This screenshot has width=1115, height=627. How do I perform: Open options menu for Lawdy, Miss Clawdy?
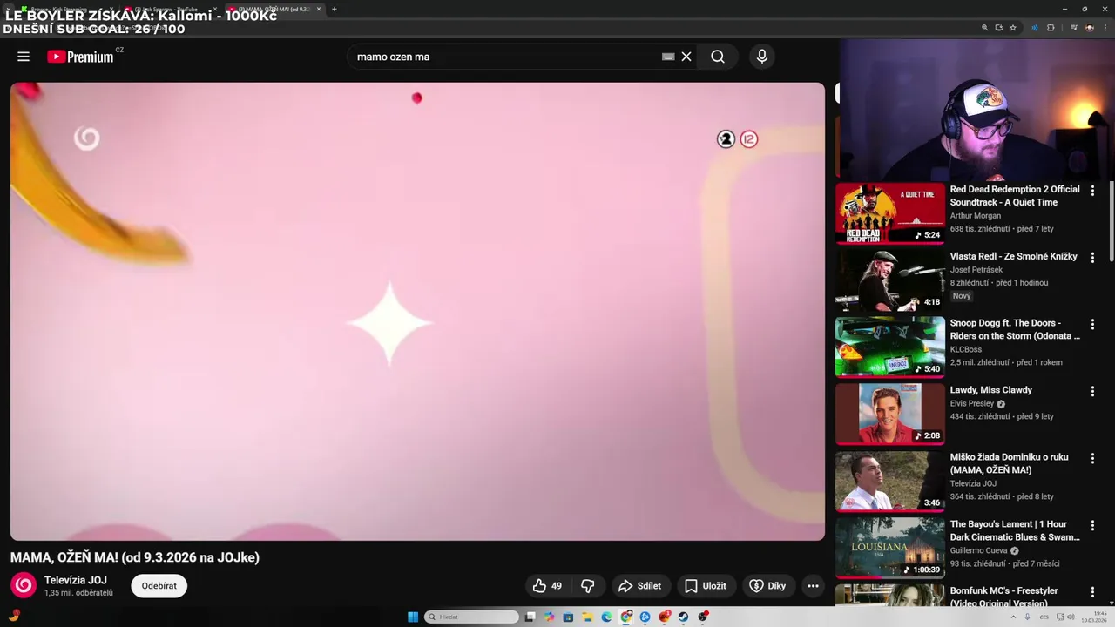coord(1092,392)
